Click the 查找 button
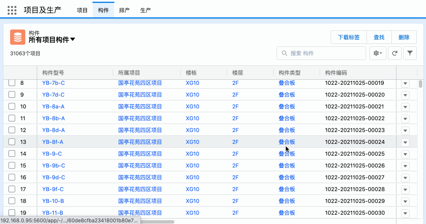Viewport: 426px width, 224px height. (x=379, y=37)
